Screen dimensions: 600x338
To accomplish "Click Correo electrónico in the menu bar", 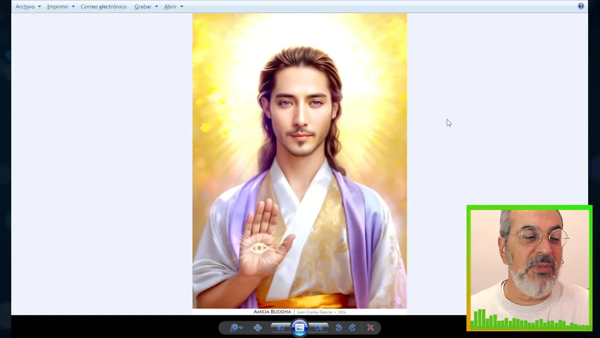I will coord(104,7).
